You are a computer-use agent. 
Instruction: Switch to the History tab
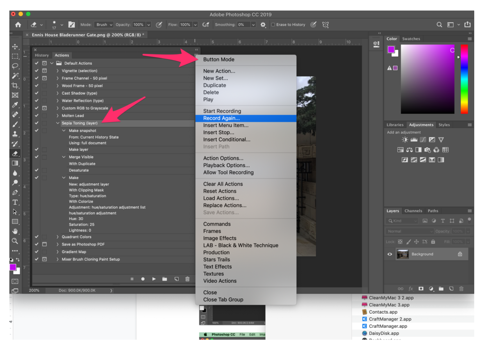pyautogui.click(x=42, y=55)
